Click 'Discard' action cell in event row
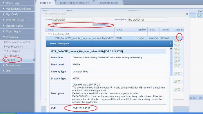Viewport: 203px width, 114px height. pos(165,38)
